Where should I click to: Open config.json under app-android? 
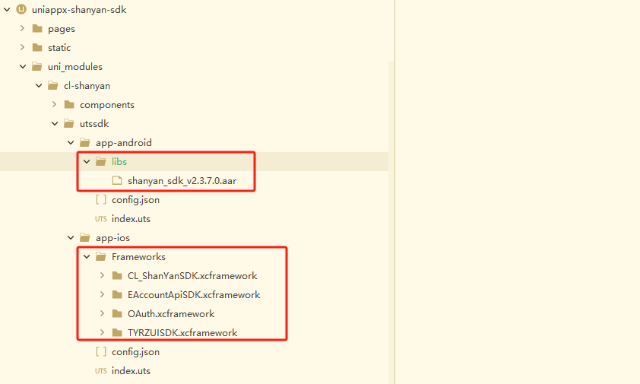pos(135,200)
